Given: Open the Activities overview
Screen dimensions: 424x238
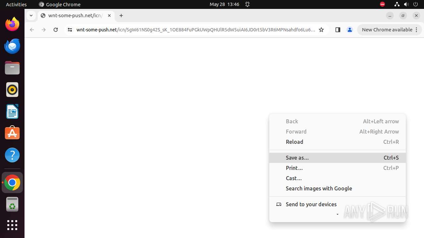Looking at the screenshot, I should click(16, 4).
